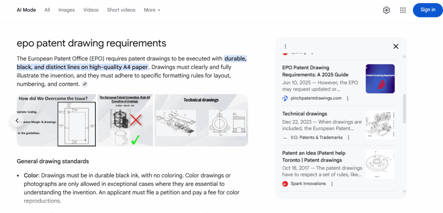The width and height of the screenshot is (443, 213).
Task: Switch to the Videos tab
Action: pyautogui.click(x=91, y=10)
